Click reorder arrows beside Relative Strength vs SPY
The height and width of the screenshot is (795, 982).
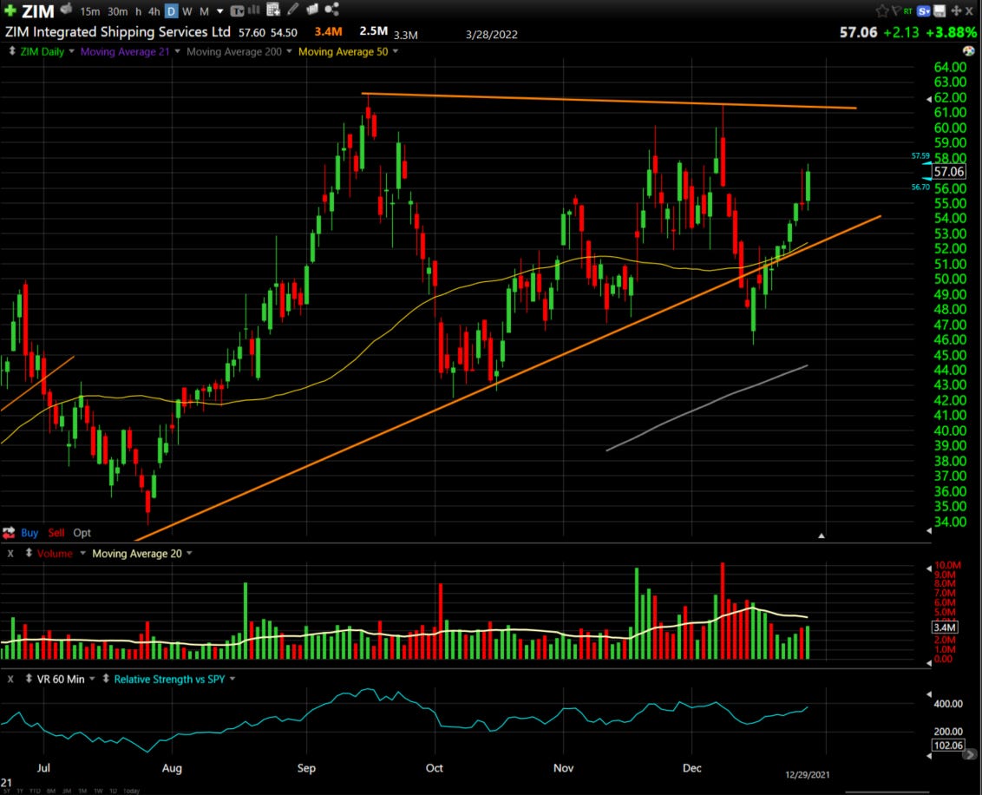[105, 679]
